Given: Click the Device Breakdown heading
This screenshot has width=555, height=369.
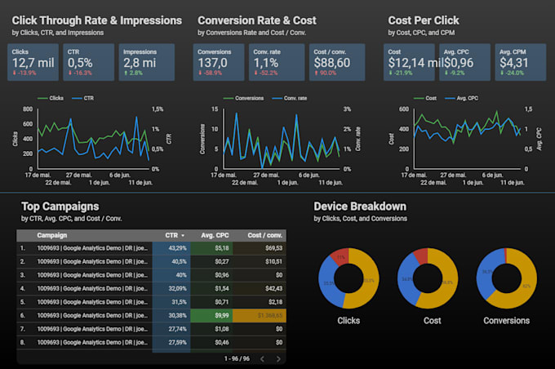Looking at the screenshot, I should click(x=360, y=207).
